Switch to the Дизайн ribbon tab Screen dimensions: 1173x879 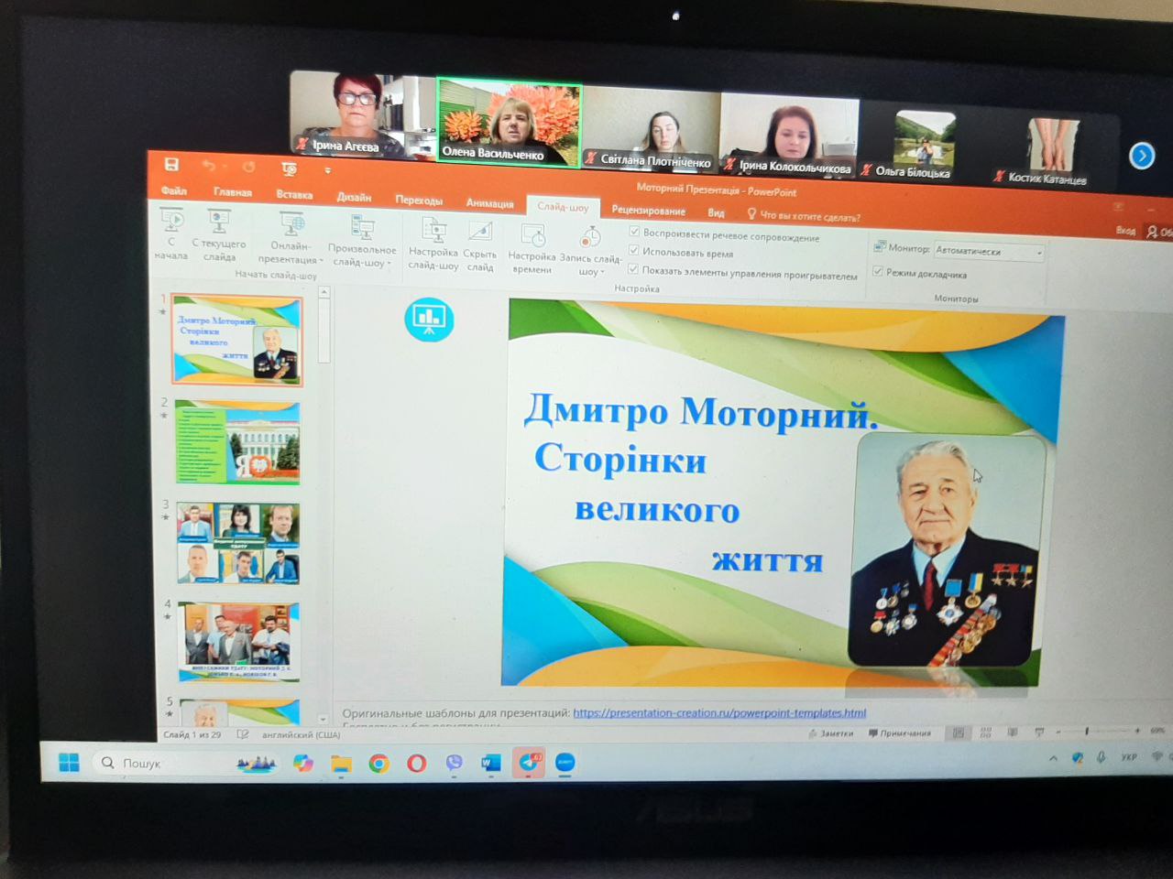[354, 197]
